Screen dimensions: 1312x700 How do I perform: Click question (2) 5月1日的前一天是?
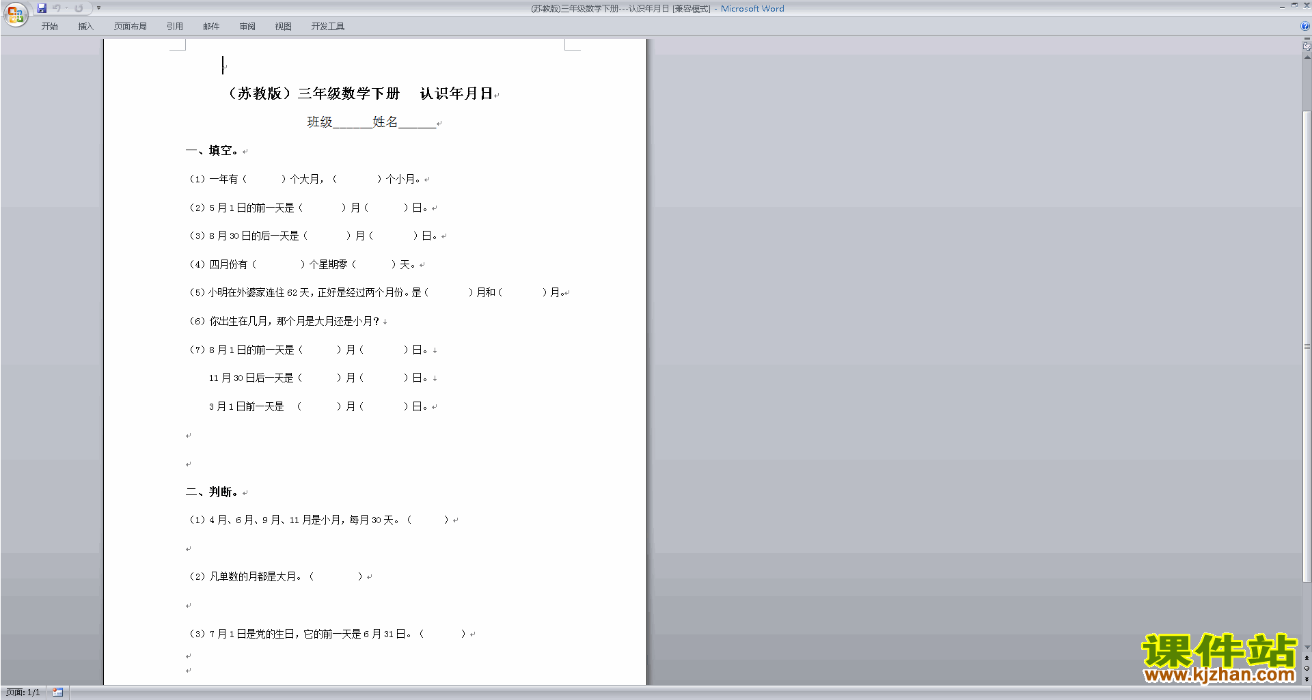(308, 208)
